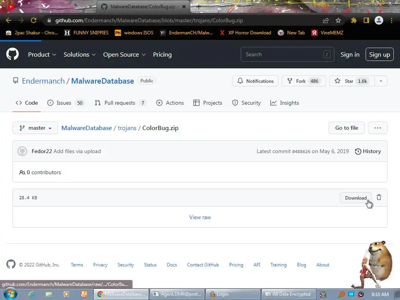The height and width of the screenshot is (300, 400).
Task: Delete file using the trash icon
Action: click(379, 197)
